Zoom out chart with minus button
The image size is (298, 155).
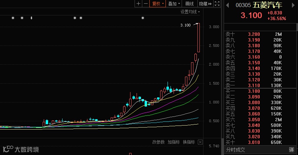(146, 4)
